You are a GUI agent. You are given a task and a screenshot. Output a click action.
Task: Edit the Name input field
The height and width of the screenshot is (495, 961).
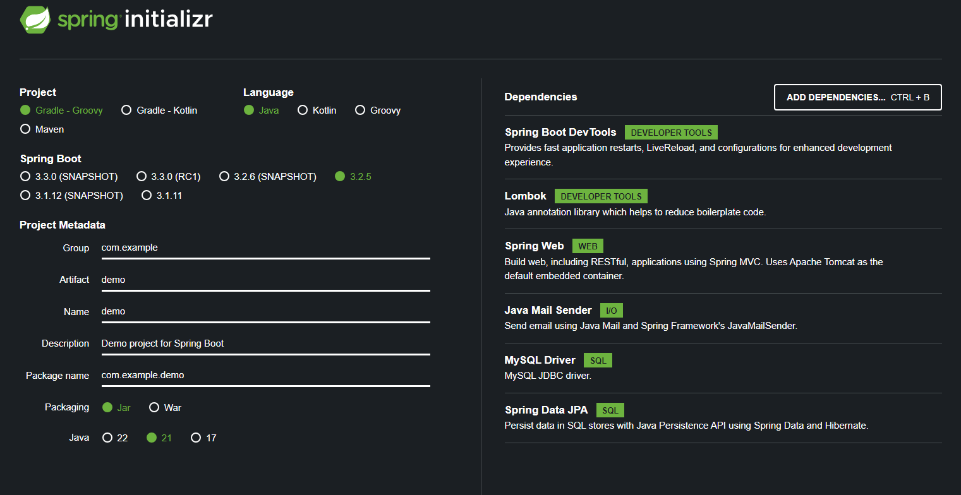tap(265, 311)
